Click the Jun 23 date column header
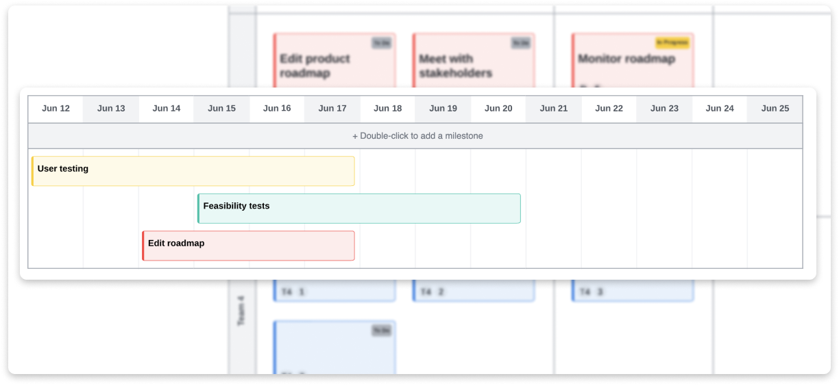This screenshot has height=385, width=839. (x=664, y=109)
